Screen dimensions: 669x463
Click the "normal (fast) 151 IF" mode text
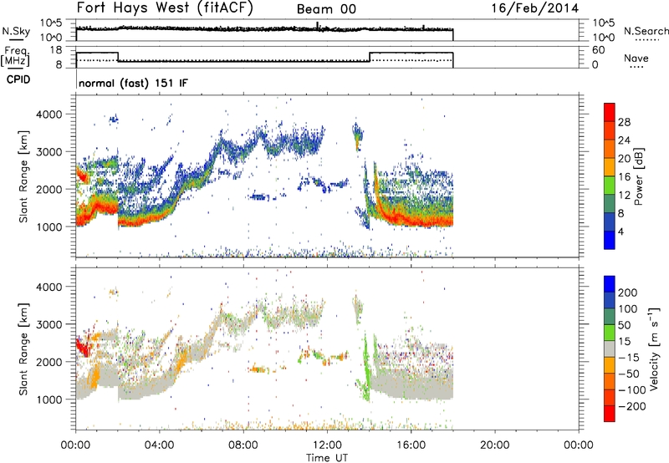pyautogui.click(x=133, y=83)
